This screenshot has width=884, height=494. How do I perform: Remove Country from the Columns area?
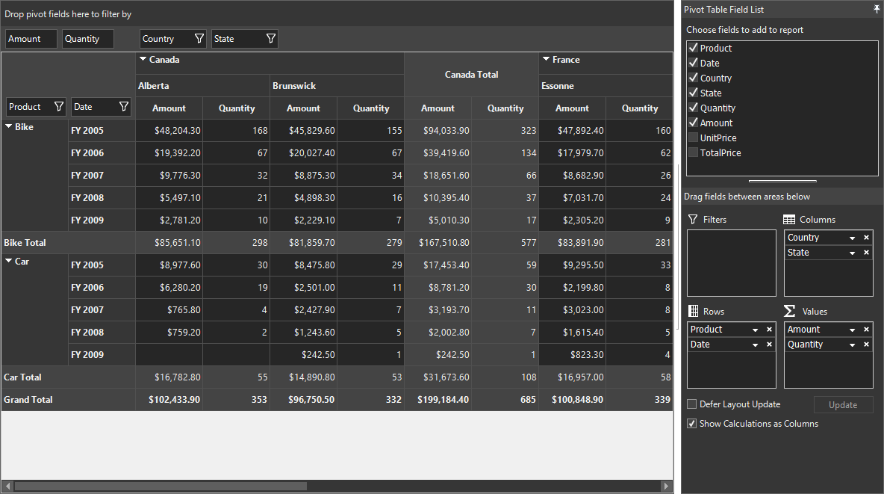867,238
